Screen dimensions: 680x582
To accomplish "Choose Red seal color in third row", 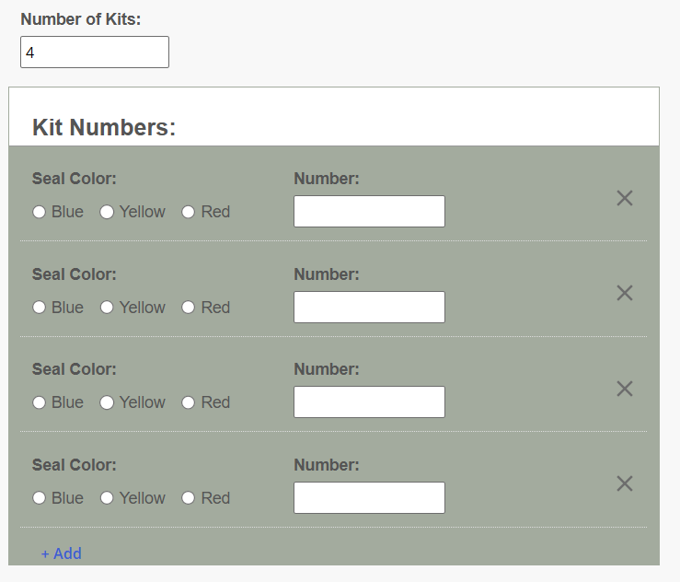I will [189, 402].
